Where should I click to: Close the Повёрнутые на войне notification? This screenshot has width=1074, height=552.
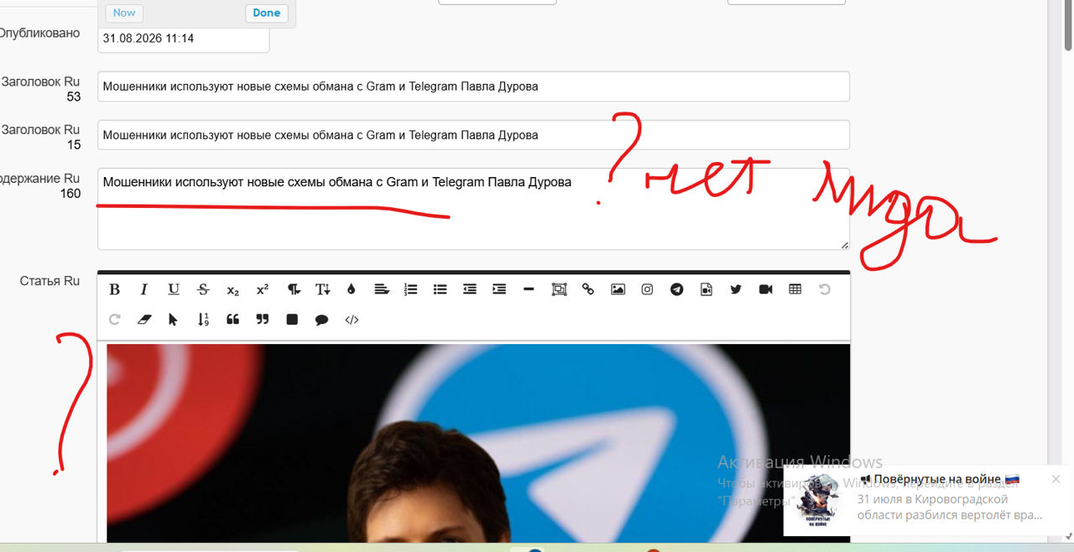(x=1056, y=479)
